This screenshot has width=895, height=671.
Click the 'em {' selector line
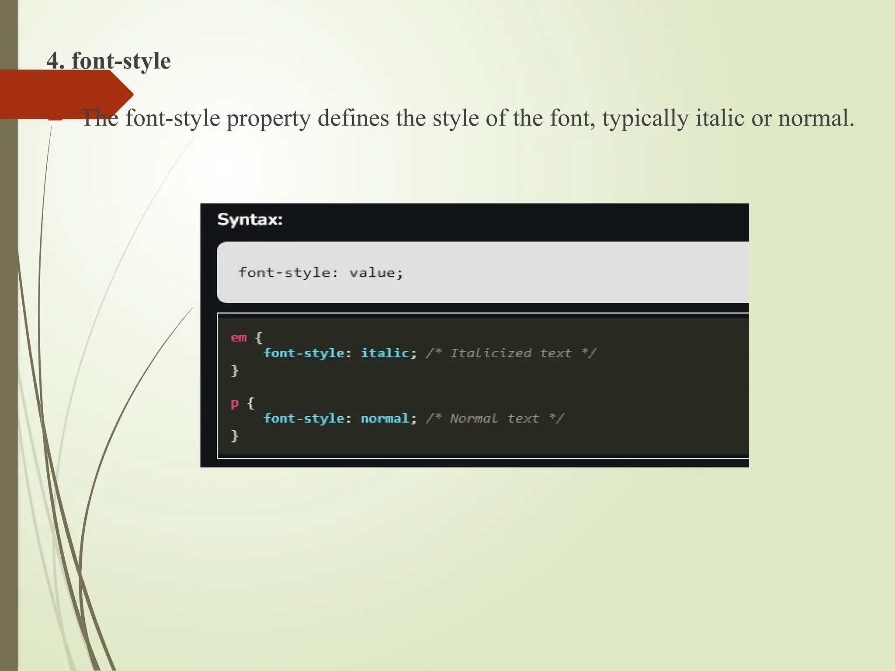coord(246,338)
